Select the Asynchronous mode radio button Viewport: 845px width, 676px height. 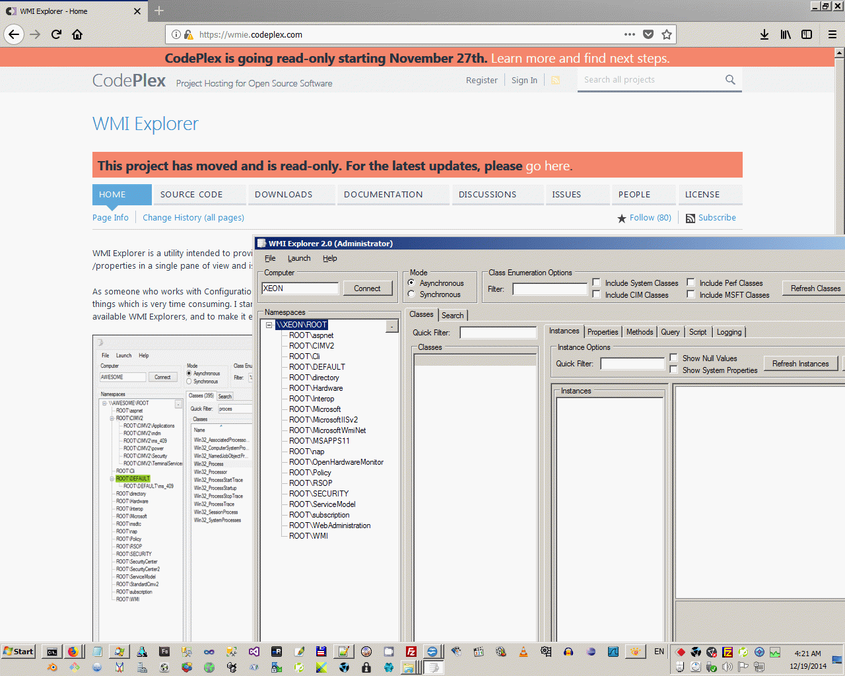click(411, 283)
